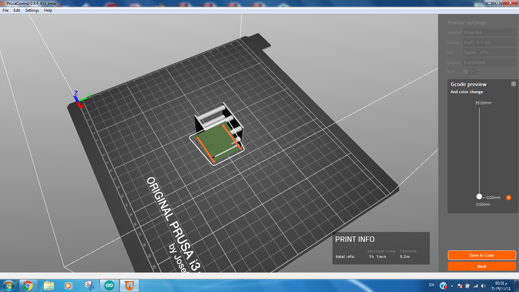This screenshot has height=292, width=519.
Task: Open the Help menu
Action: coord(48,10)
